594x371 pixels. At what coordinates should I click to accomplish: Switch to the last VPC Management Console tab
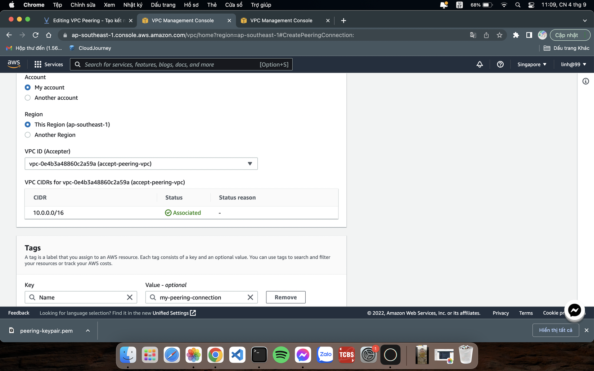point(281,21)
